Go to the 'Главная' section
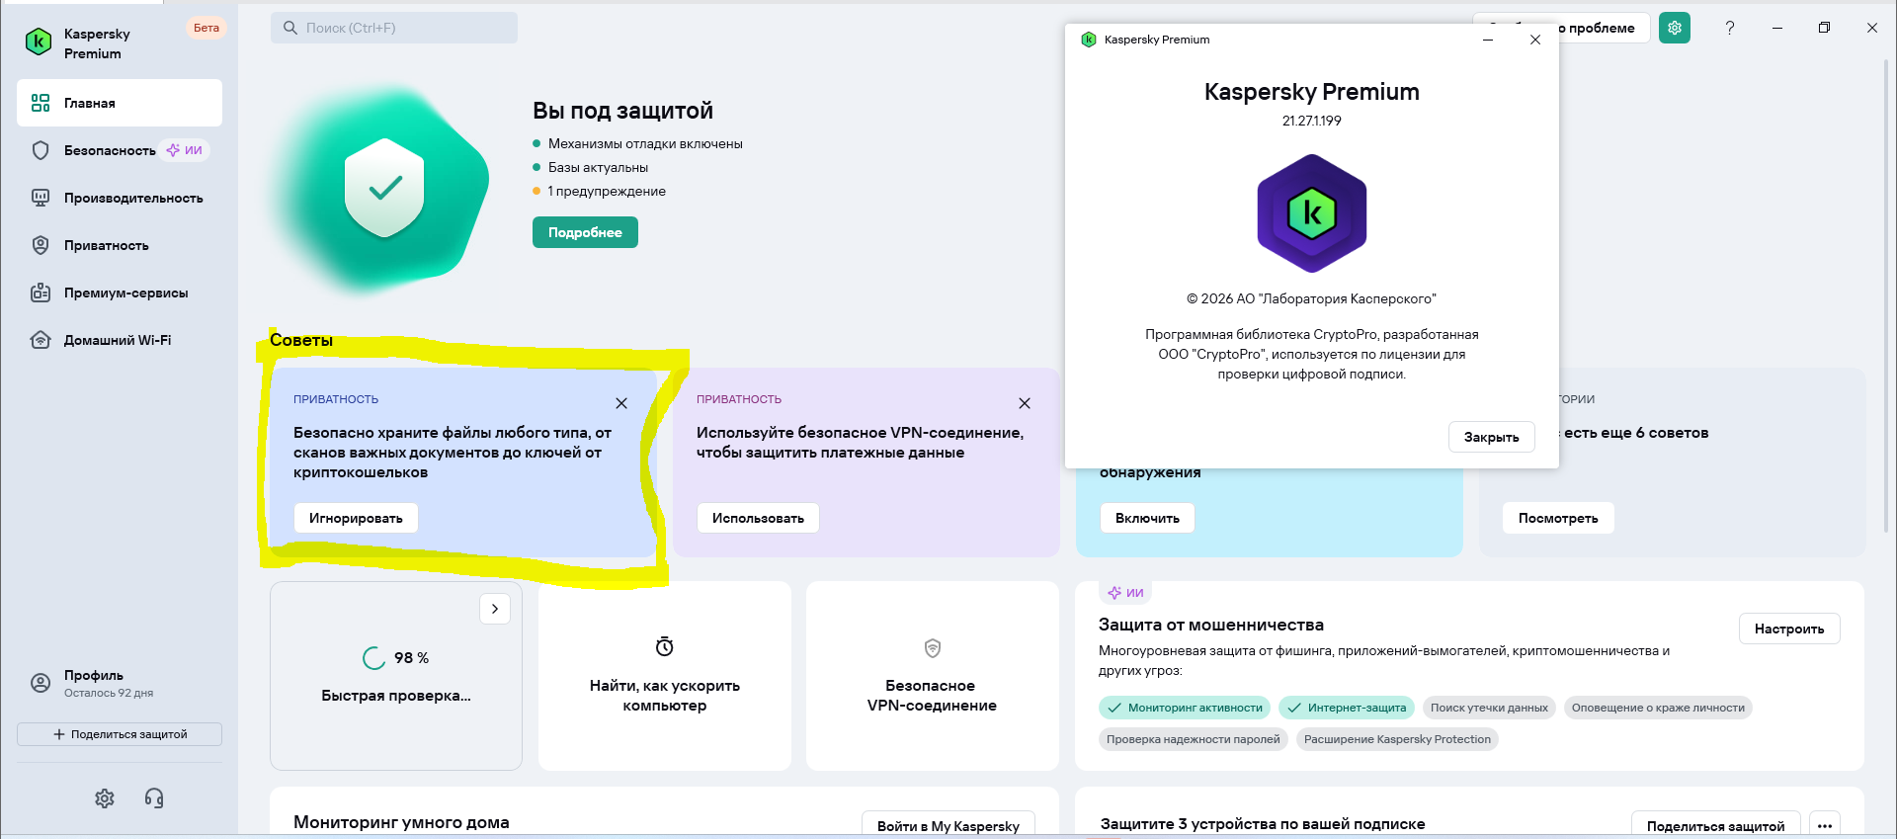Viewport: 1897px width, 839px height. pyautogui.click(x=120, y=103)
